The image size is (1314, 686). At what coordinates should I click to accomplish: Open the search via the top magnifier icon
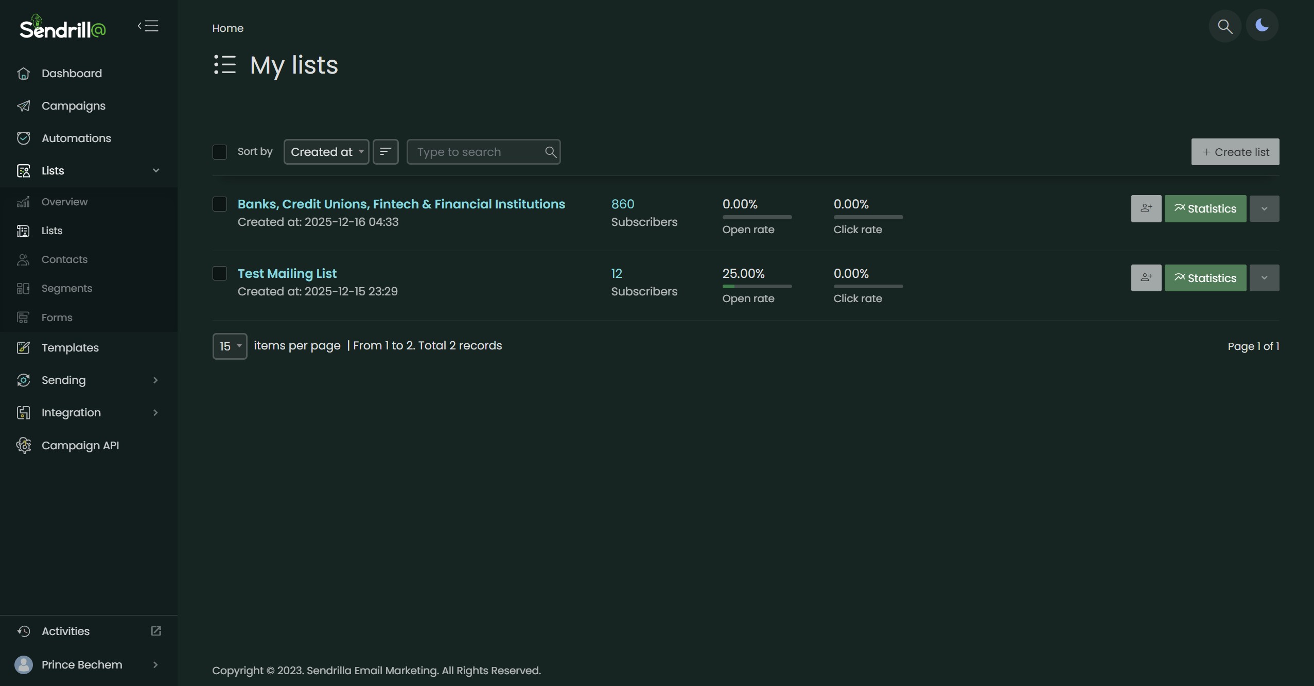(x=1224, y=26)
